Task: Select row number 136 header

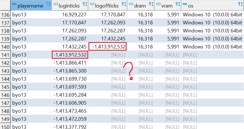Action: tap(5, 15)
